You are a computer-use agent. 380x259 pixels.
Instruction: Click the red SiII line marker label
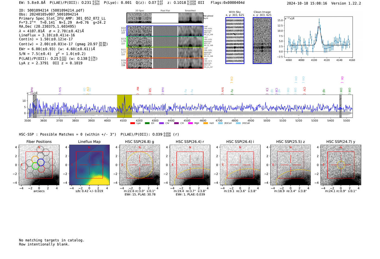click(150, 91)
